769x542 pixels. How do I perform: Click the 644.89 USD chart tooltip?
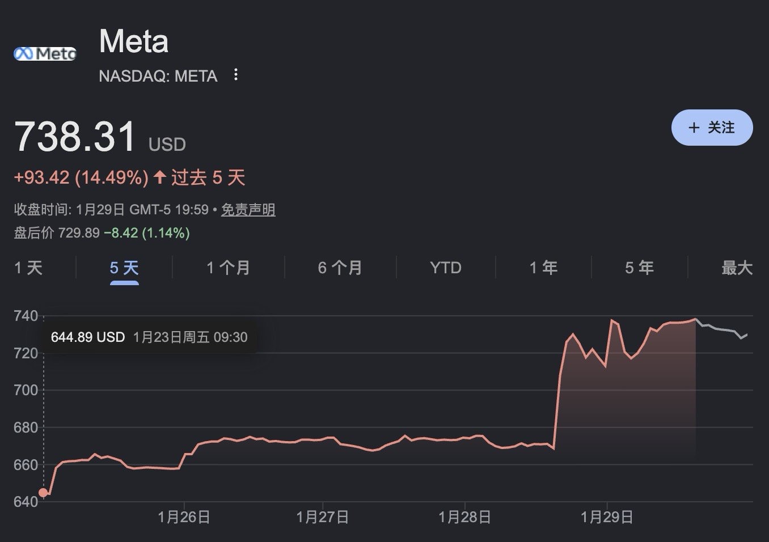149,337
